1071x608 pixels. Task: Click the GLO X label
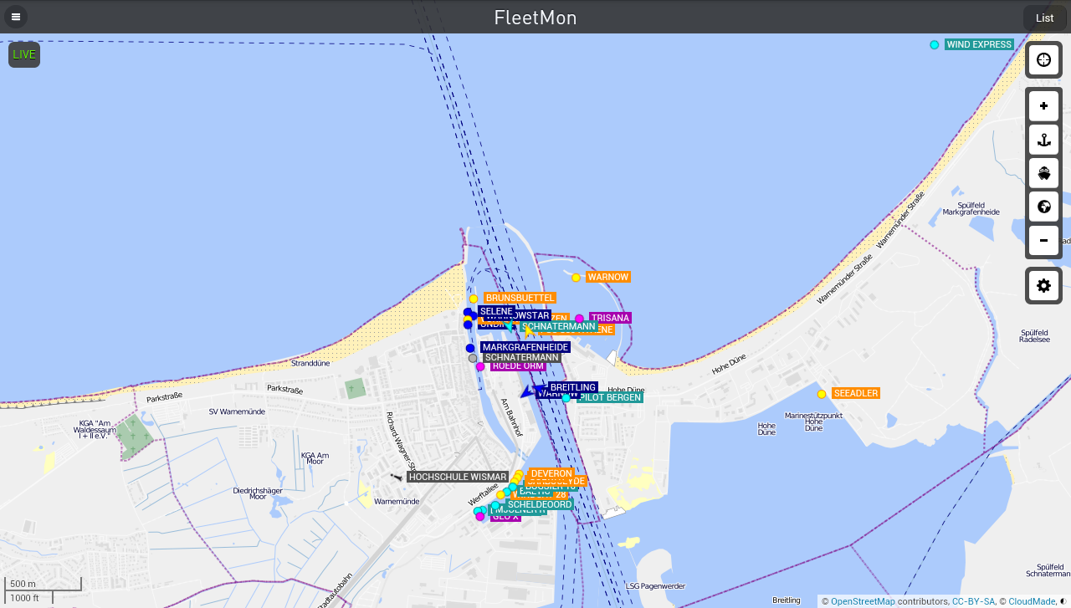pos(505,517)
